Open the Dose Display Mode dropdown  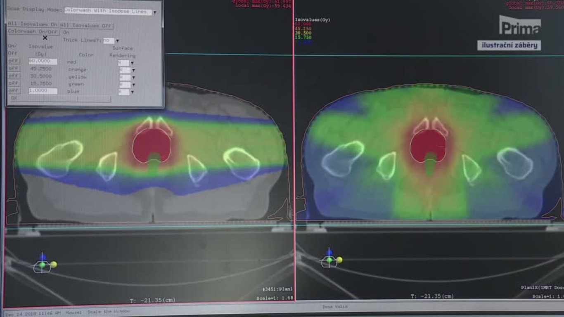pyautogui.click(x=155, y=12)
